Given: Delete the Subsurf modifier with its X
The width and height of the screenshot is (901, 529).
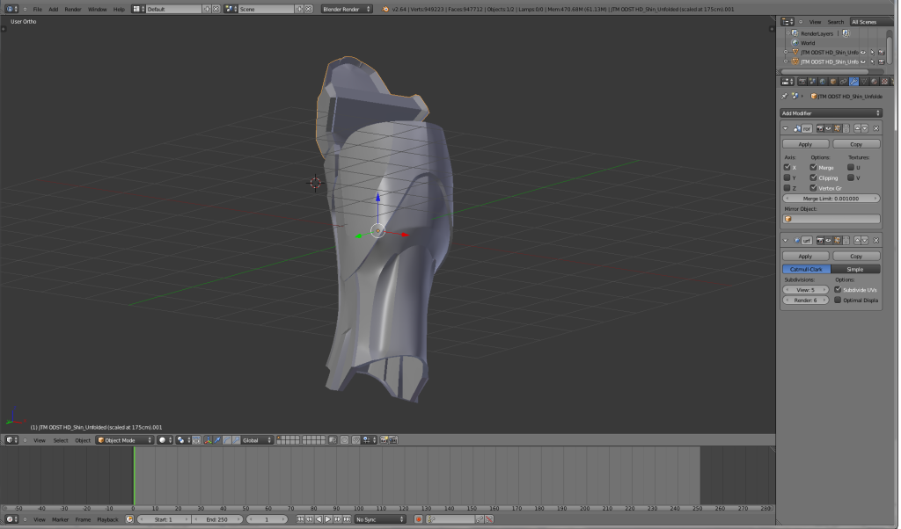Looking at the screenshot, I should [875, 241].
